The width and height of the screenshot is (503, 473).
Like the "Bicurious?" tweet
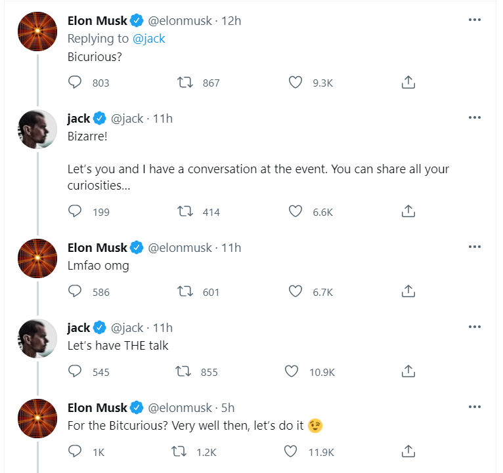click(x=295, y=83)
